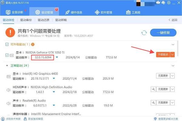
Task: Click the graphics card icon for GTX 1050 Ti
Action: pyautogui.click(x=12, y=55)
